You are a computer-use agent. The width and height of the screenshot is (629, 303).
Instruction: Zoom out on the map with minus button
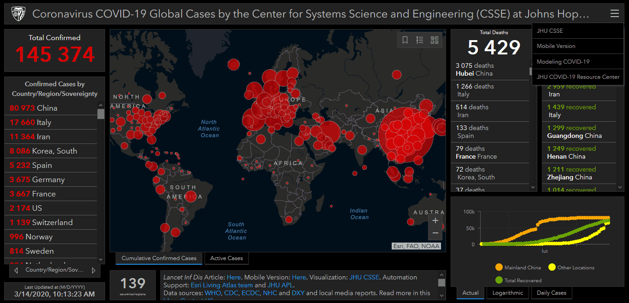point(435,233)
